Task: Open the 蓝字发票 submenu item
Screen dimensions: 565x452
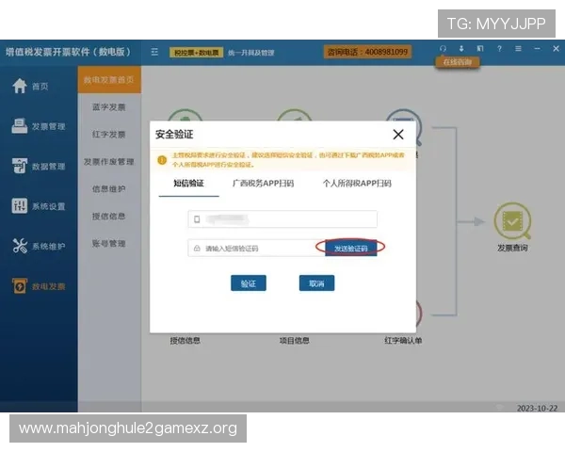Action: [109, 107]
